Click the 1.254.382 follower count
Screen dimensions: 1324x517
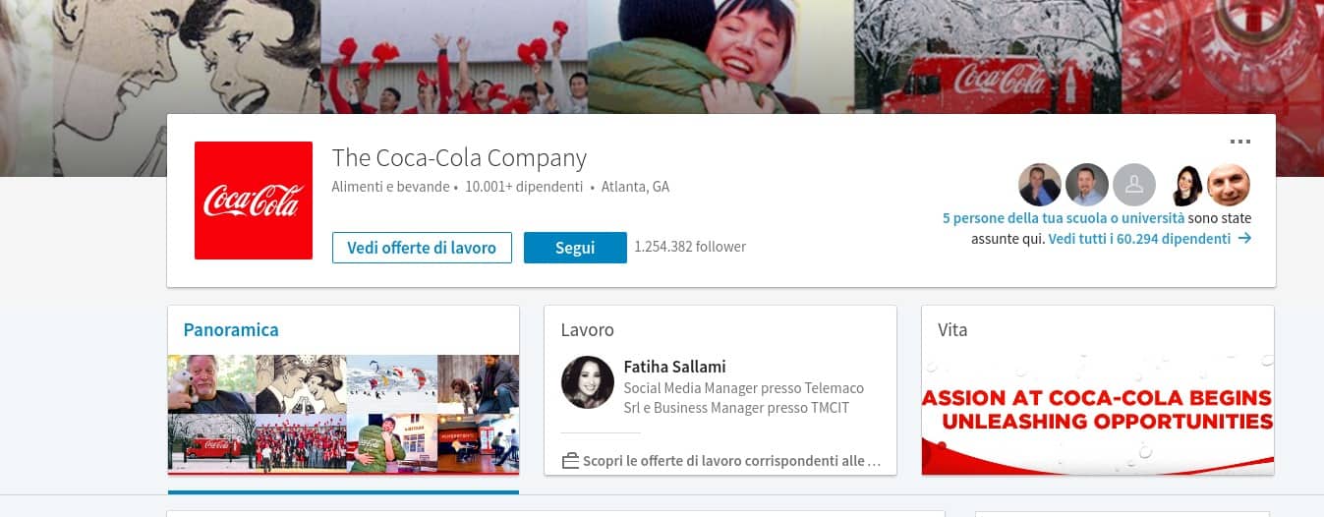click(x=690, y=247)
